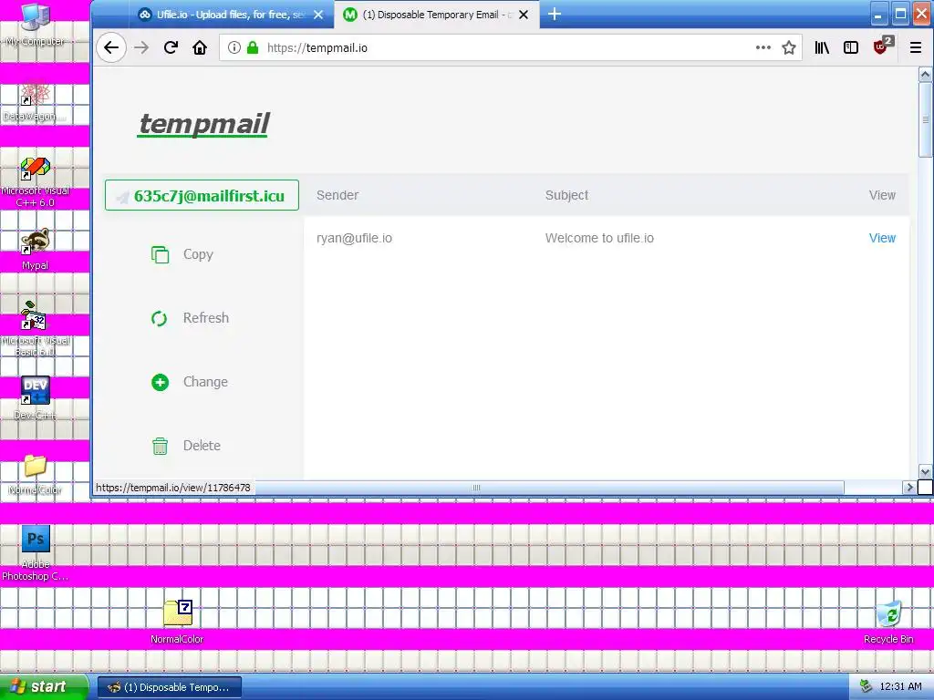Viewport: 934px width, 700px height.
Task: Click the tempmail logo
Action: pos(203,124)
